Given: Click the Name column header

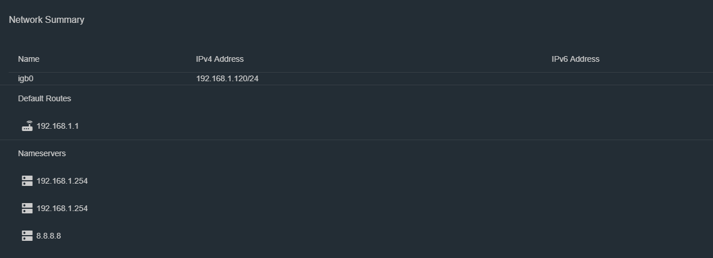Looking at the screenshot, I should (29, 59).
